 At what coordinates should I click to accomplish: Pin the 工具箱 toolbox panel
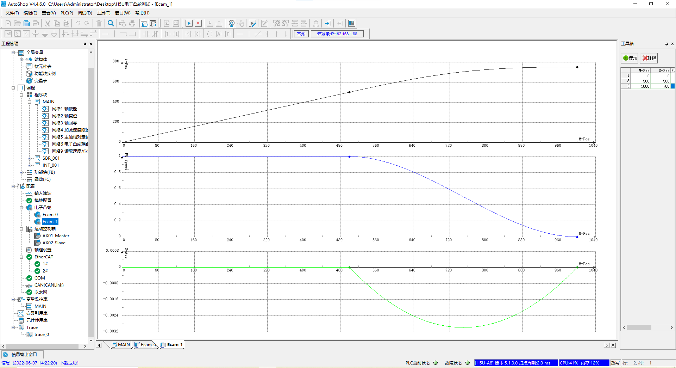666,44
